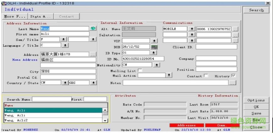Open the Notes ellipsis button
Image resolution: width=273 pixels, height=133 pixels.
(232, 83)
